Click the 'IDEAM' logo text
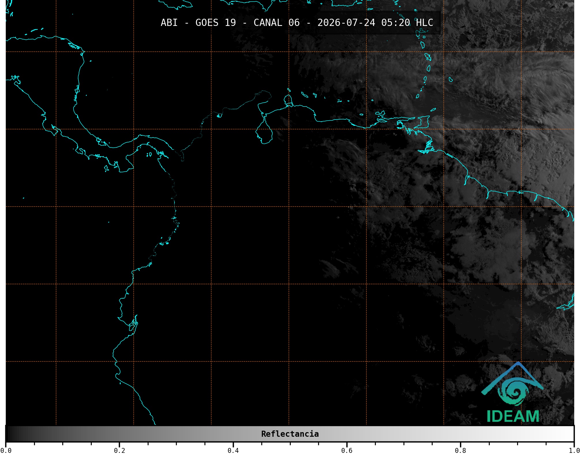Viewport: 580px width, 454px height. (513, 416)
